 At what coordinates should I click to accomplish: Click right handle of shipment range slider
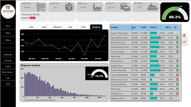point(55,100)
